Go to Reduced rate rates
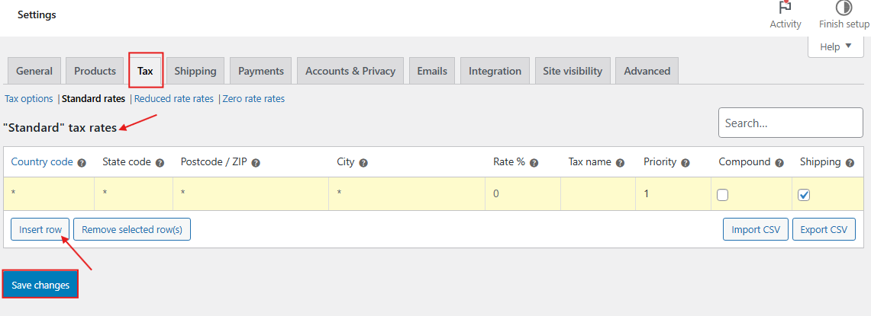Viewport: 871px width, 316px height. 174,99
